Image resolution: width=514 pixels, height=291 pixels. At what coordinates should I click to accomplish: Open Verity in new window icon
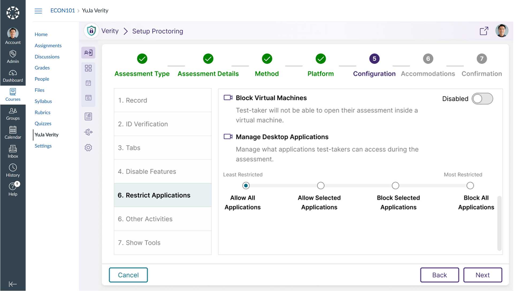pyautogui.click(x=484, y=31)
